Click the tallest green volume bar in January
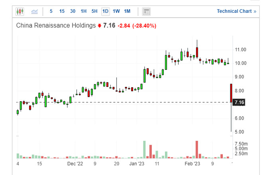 coord(144,149)
